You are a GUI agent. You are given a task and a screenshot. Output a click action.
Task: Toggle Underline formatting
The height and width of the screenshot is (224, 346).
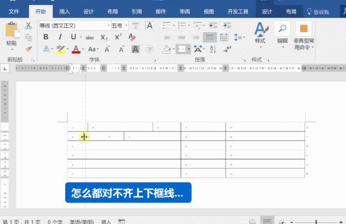click(74, 37)
